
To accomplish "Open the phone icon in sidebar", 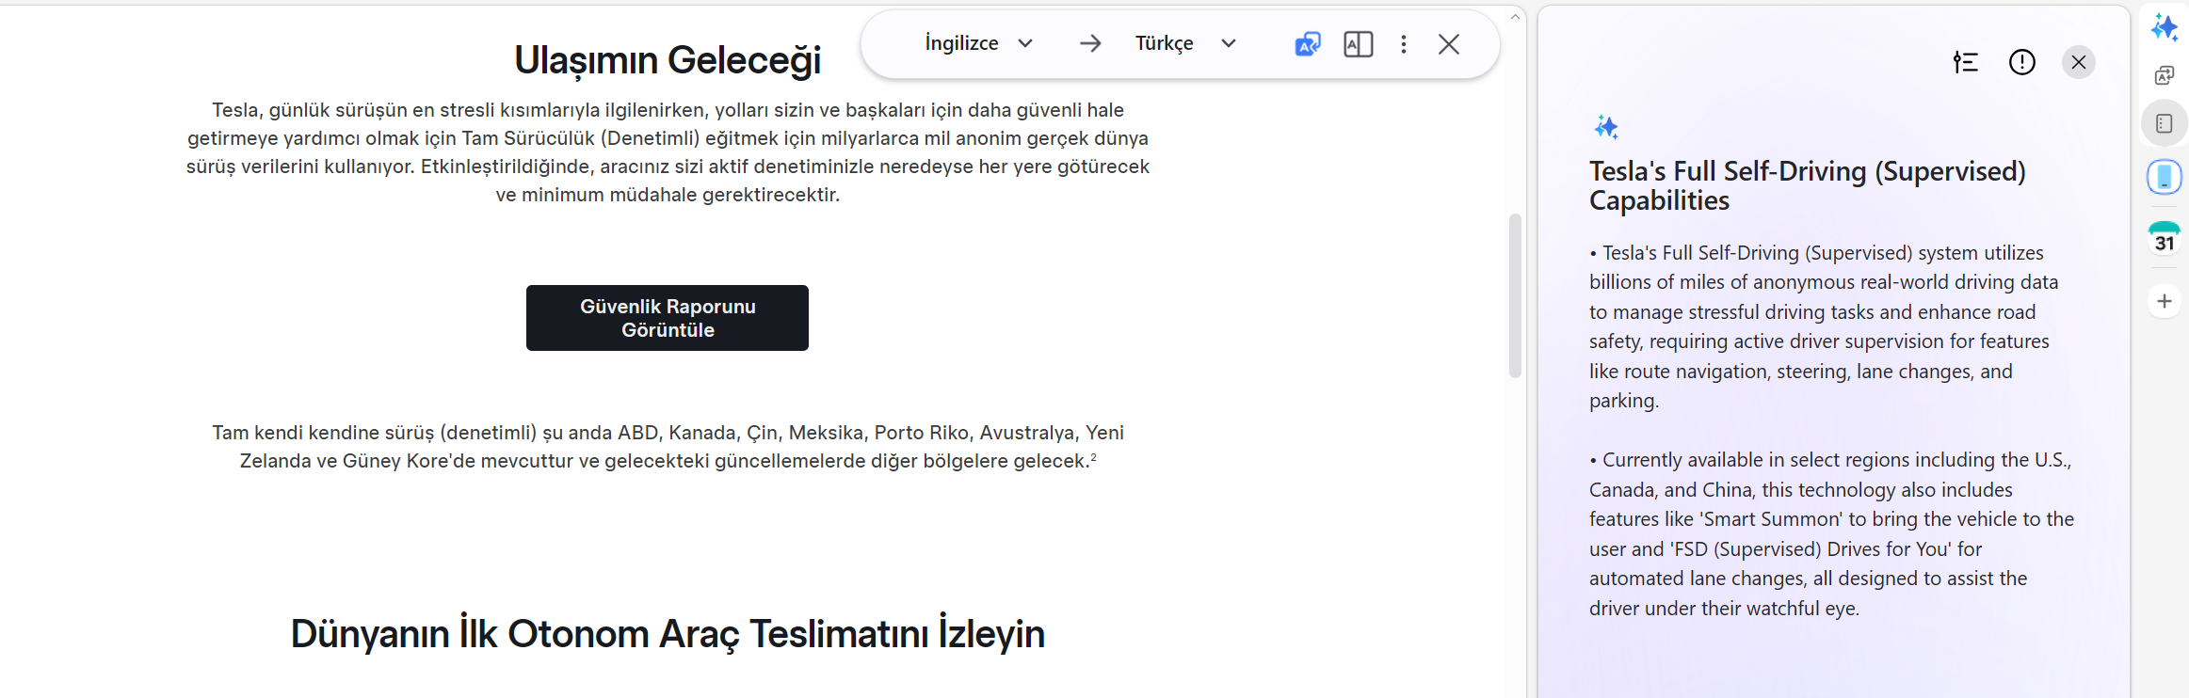I will pos(2164,177).
